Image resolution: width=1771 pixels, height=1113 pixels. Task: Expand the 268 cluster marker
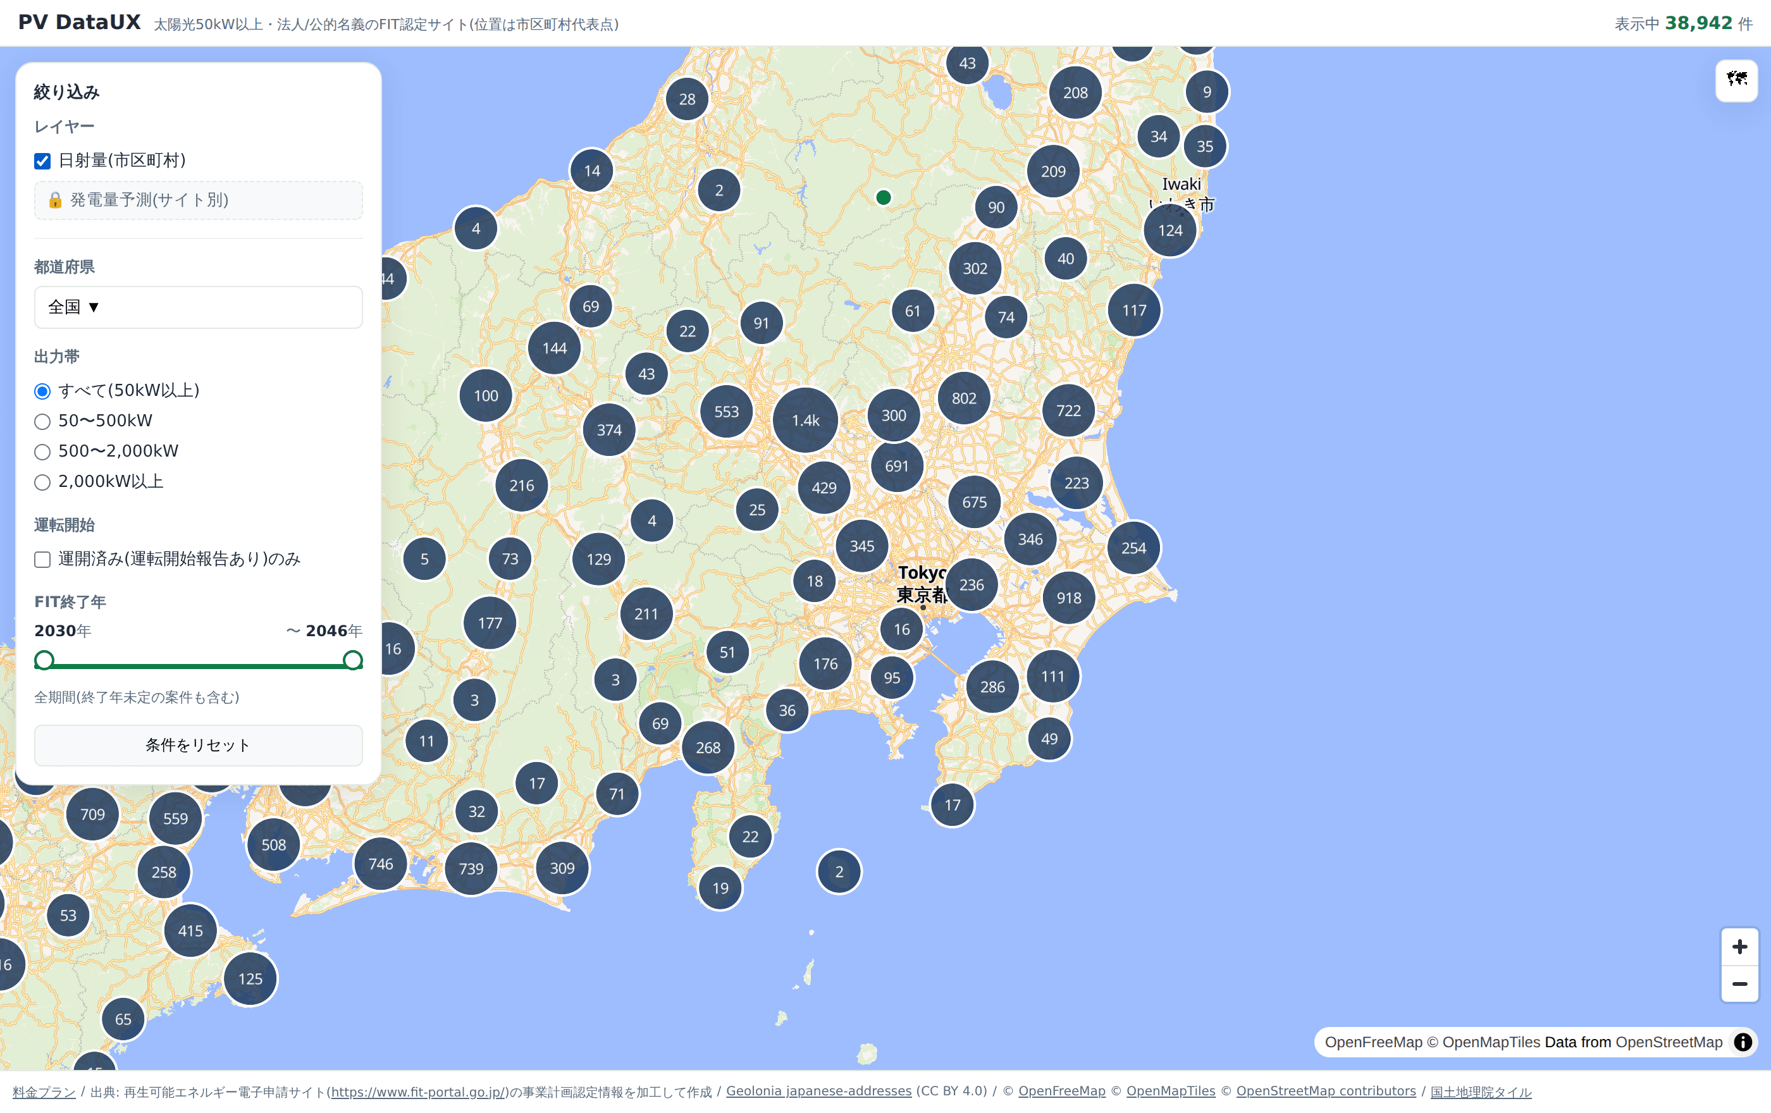click(708, 747)
